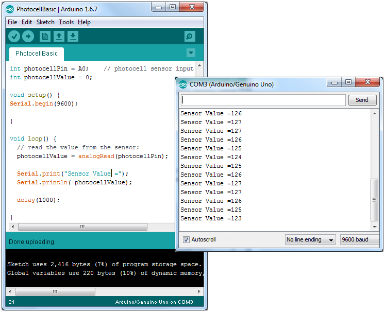
Task: Click the analogRead(photocellPin) code line
Action: (92, 156)
